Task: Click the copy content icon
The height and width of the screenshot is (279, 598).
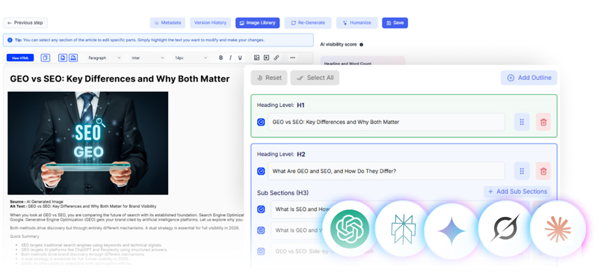Action: coord(46,58)
